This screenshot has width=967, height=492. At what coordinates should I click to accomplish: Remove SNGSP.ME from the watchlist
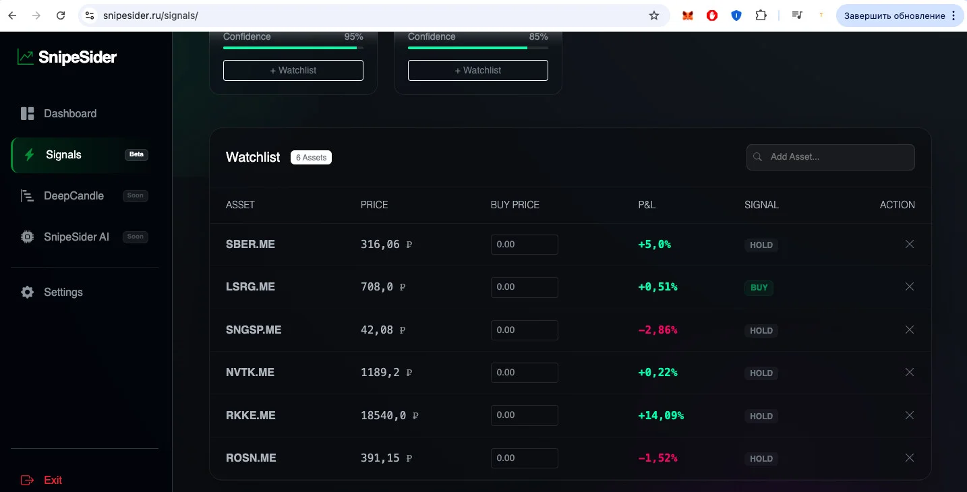pyautogui.click(x=910, y=330)
